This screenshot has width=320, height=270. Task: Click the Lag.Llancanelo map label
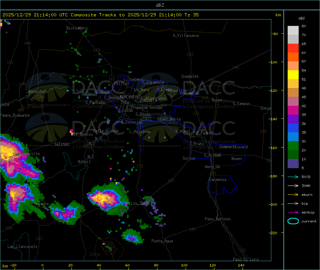pos(23,247)
